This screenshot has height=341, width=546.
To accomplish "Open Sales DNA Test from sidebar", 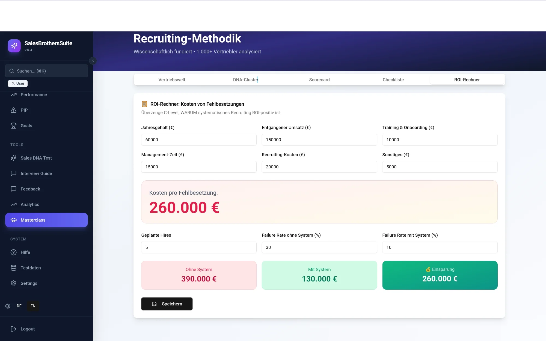I will (x=36, y=158).
